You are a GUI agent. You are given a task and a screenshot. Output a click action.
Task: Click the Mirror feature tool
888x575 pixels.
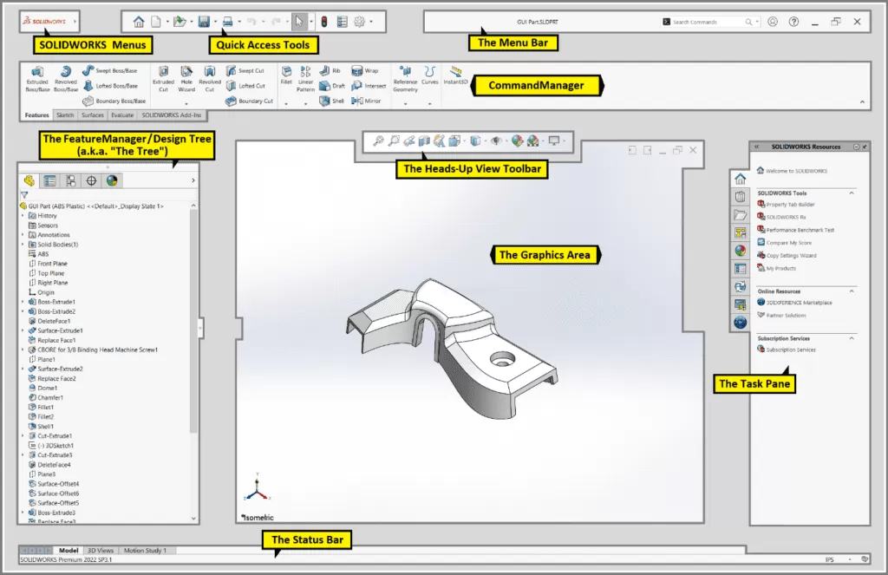[366, 101]
